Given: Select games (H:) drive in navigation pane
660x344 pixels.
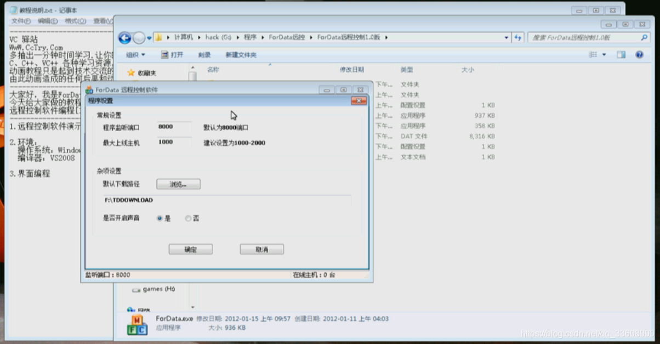Looking at the screenshot, I should click(154, 289).
